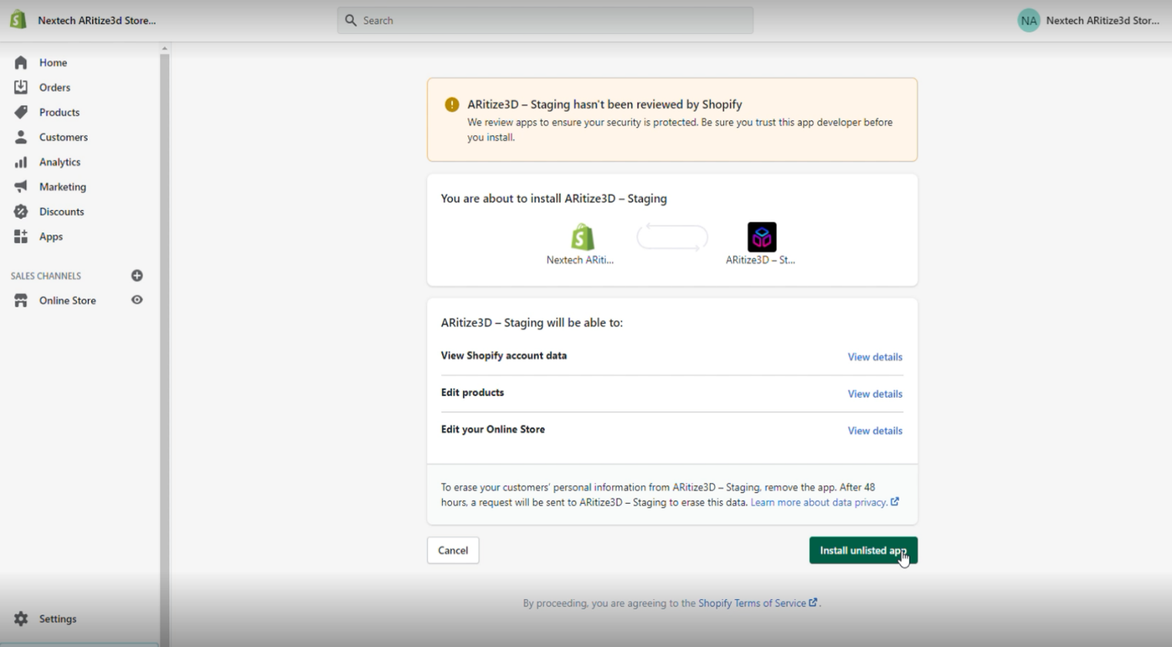Click the Apps grid icon

click(x=21, y=236)
